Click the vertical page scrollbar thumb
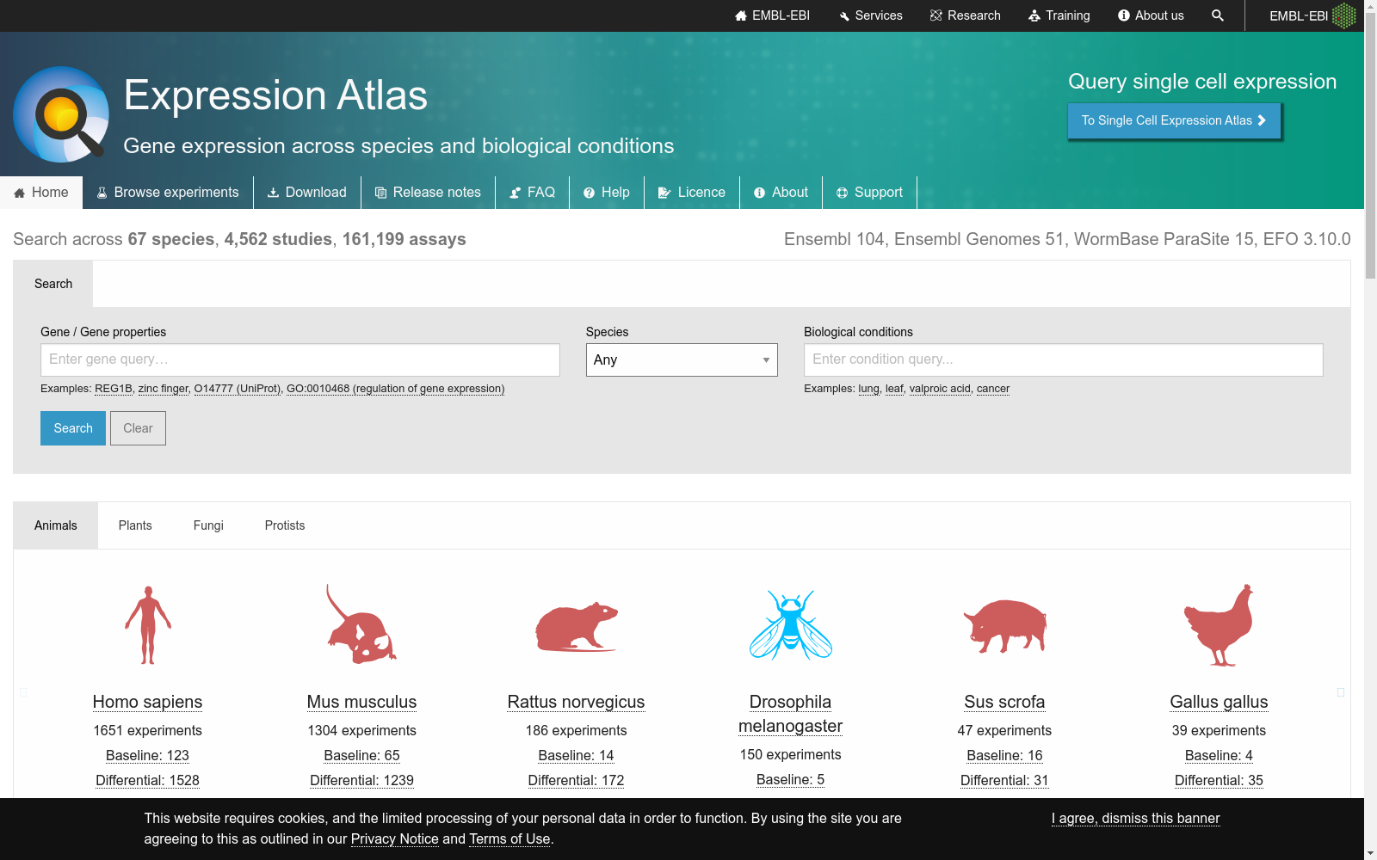Viewport: 1377px width, 860px height. (x=1370, y=146)
